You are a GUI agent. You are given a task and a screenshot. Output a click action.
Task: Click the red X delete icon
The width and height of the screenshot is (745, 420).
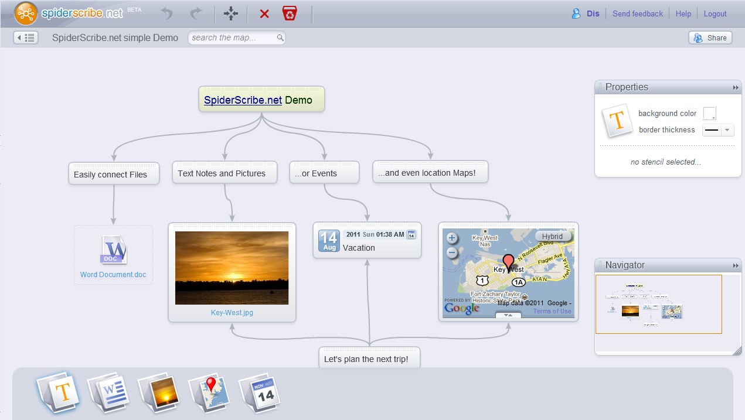pos(264,13)
